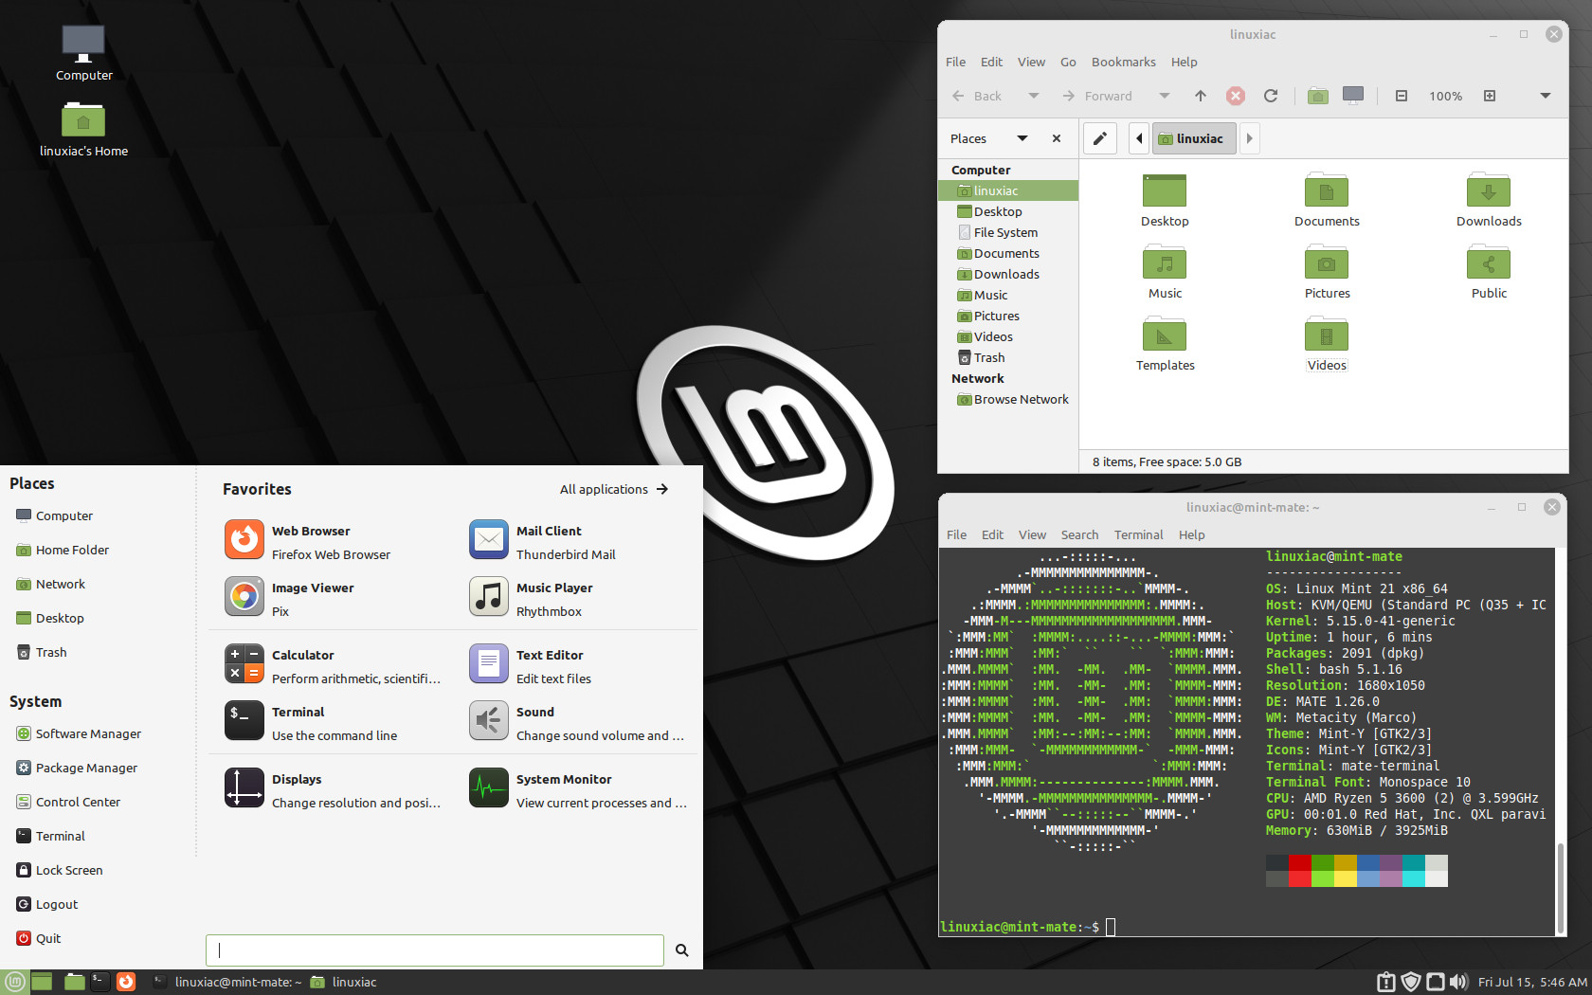Open System Monitor from Favorites
Image resolution: width=1592 pixels, height=995 pixels.
(578, 790)
